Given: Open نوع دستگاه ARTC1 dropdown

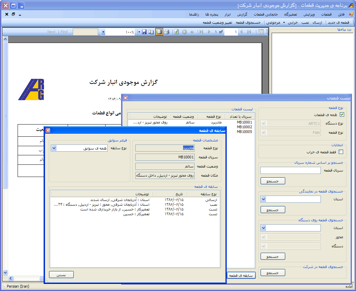Looking at the screenshot, I should tap(263, 124).
